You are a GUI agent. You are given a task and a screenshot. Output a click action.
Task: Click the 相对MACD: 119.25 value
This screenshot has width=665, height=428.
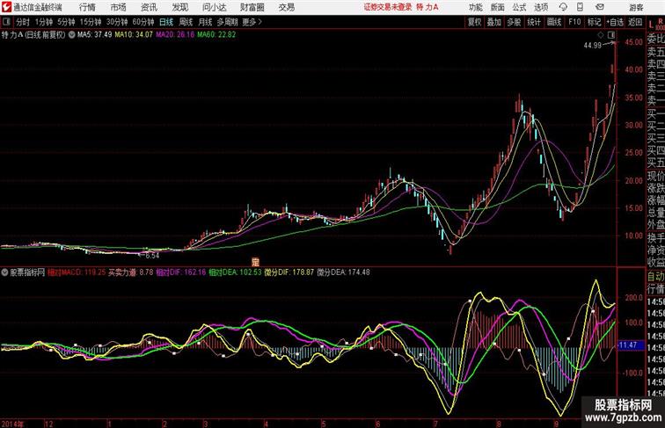coord(77,272)
